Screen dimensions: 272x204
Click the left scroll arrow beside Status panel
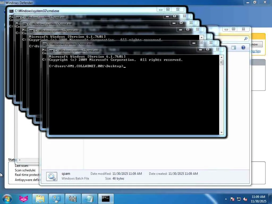click(20, 160)
